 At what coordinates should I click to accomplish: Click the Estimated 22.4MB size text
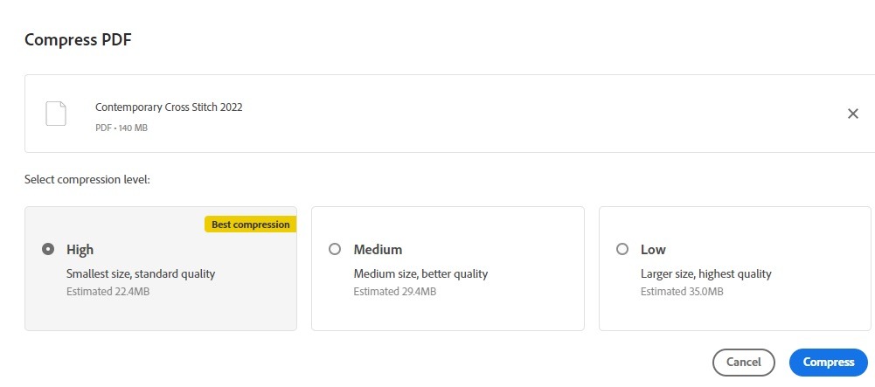tap(108, 291)
